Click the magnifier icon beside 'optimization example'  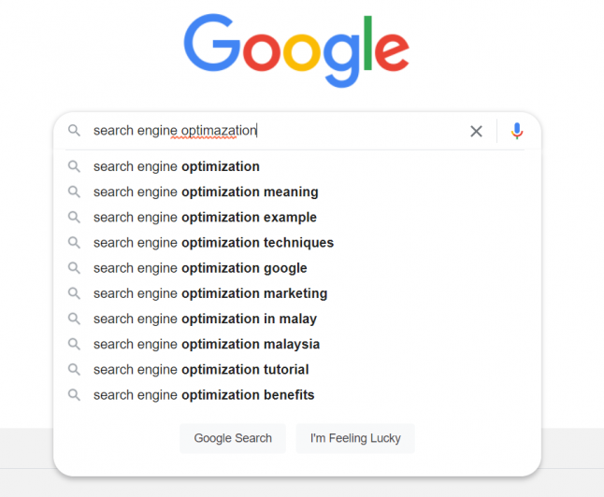[74, 217]
